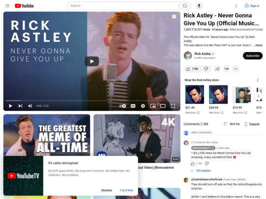The width and height of the screenshot is (266, 199).
Task: Open Rick Astley store options menu
Action: [x=258, y=80]
